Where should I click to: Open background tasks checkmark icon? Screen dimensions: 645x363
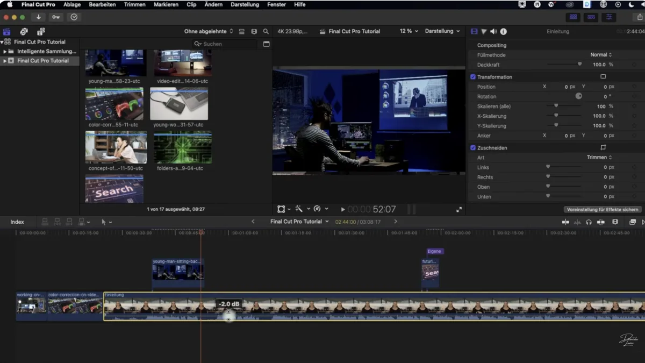coord(74,17)
